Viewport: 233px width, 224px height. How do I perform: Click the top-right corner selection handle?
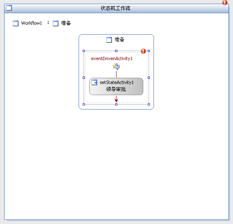click(149, 51)
